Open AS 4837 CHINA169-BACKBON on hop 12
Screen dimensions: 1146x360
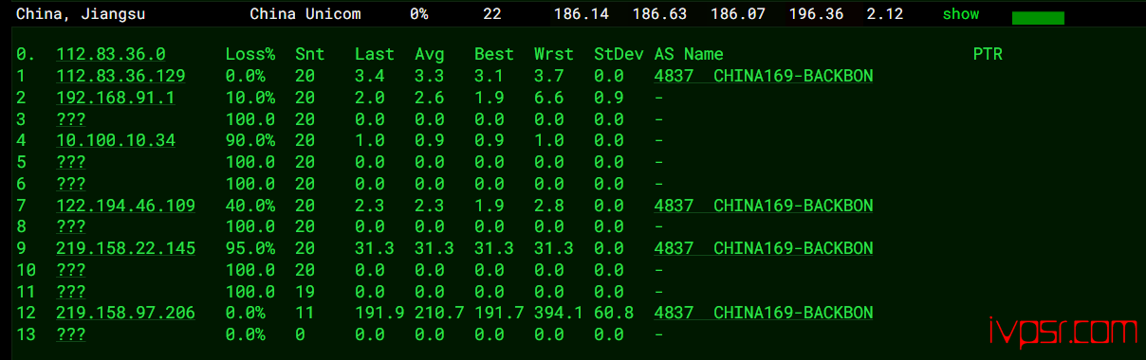pos(764,313)
